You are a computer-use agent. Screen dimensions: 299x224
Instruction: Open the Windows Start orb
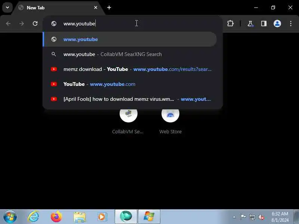point(10,217)
